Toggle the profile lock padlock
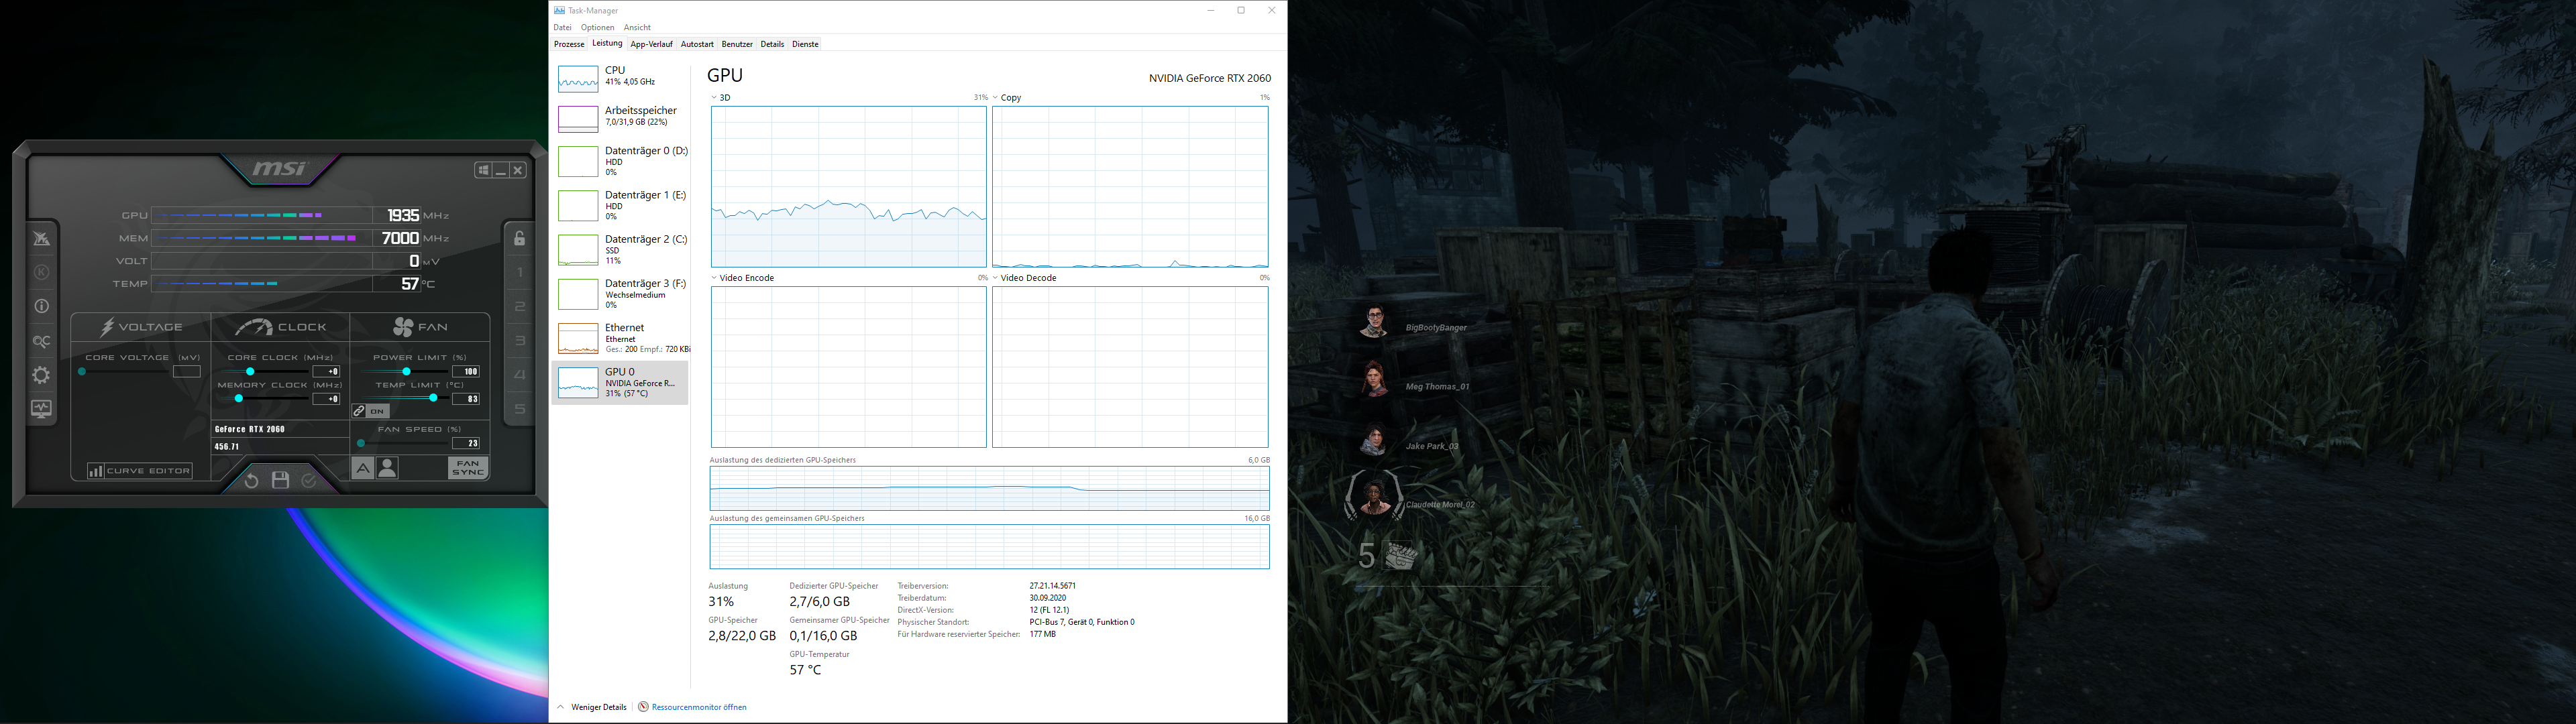Screen dimensions: 2576x724 [519, 239]
